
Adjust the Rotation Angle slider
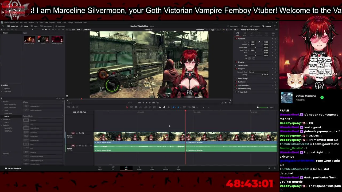tap(255, 47)
